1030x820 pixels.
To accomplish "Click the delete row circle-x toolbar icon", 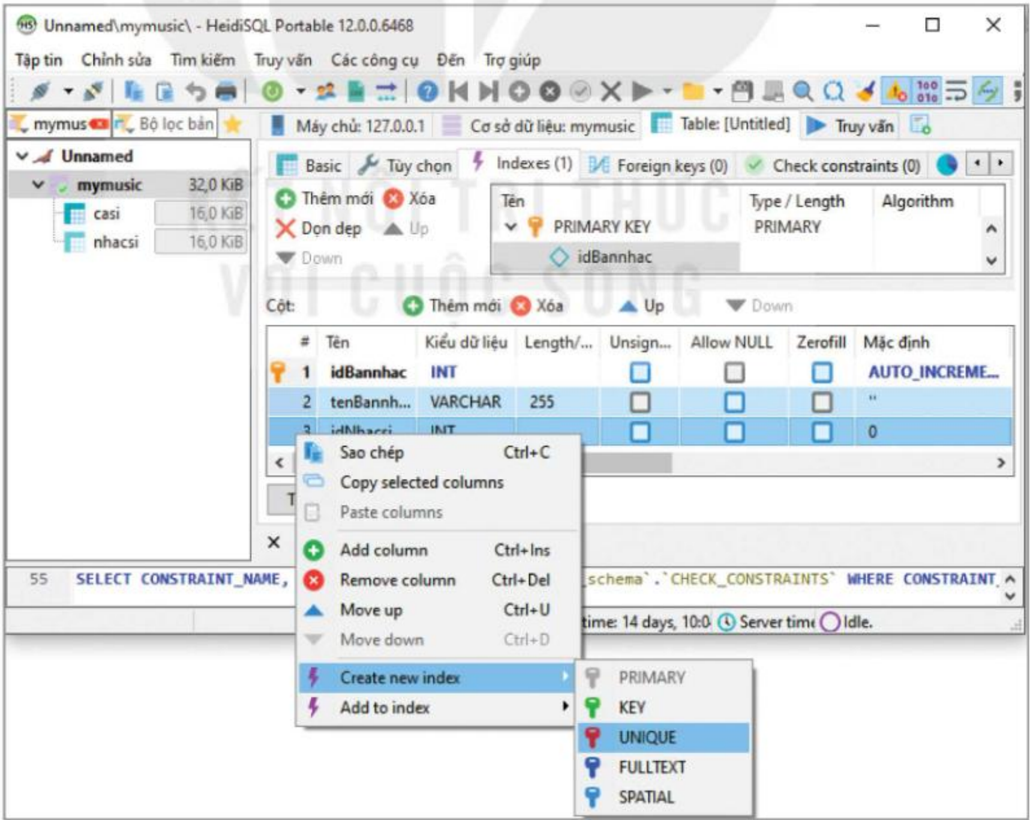I will [549, 91].
